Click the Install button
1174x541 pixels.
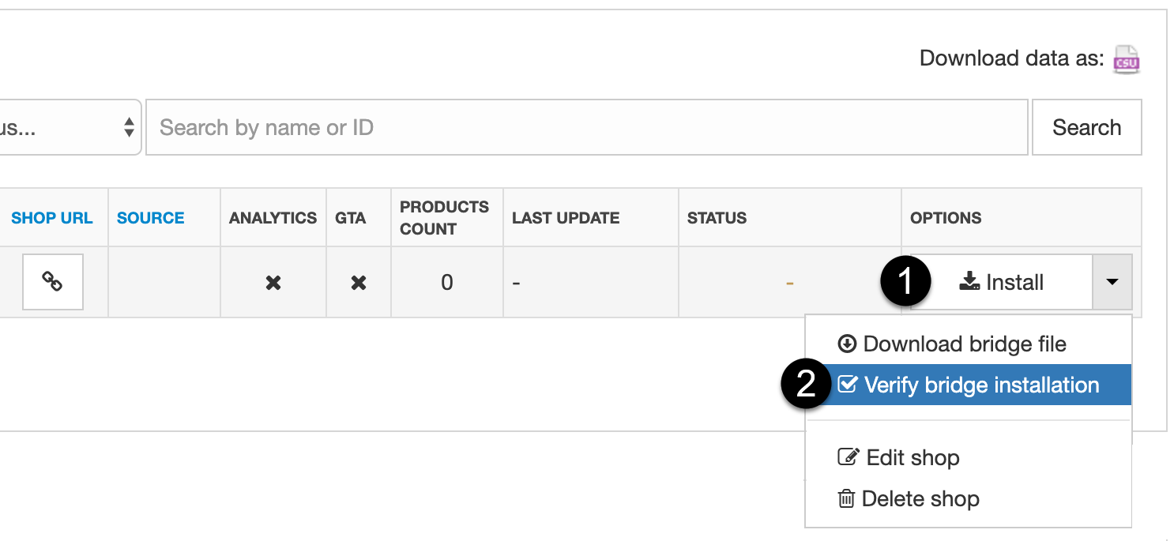[1002, 282]
